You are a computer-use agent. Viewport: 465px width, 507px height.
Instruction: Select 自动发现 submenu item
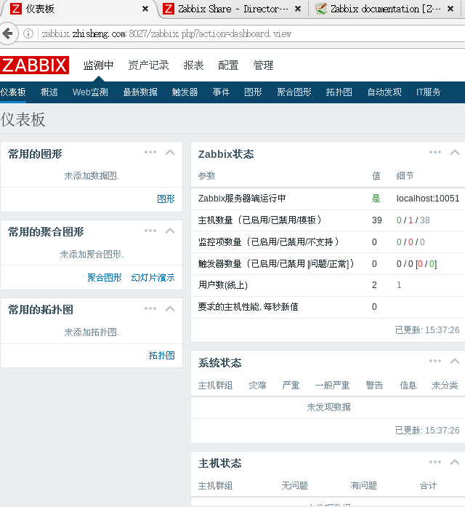pyautogui.click(x=384, y=92)
